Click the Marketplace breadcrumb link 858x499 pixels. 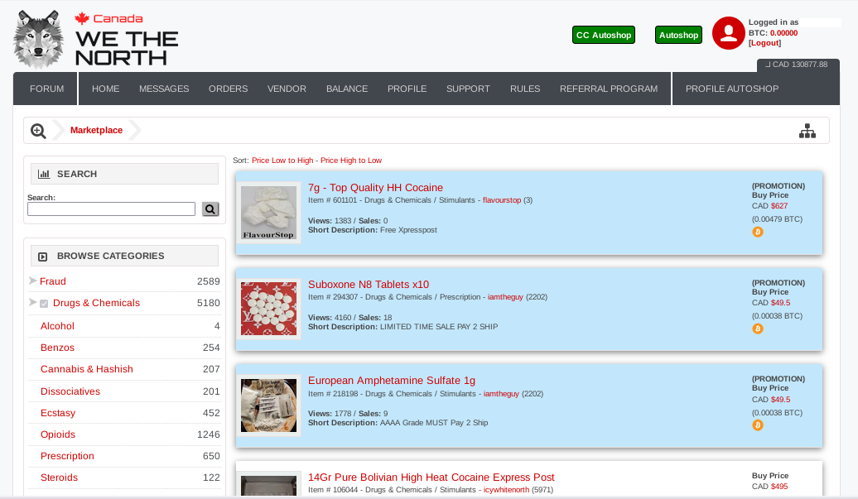coord(96,130)
